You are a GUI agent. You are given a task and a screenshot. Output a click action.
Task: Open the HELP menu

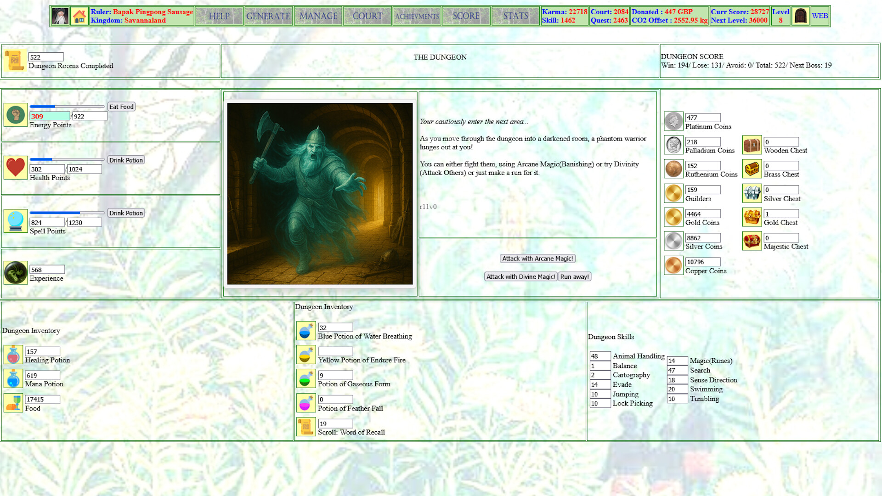tap(219, 16)
